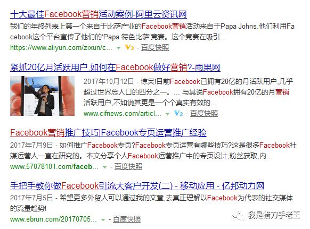
Task: Open 百度快照 for the 57078101 result
Action: 128,167
